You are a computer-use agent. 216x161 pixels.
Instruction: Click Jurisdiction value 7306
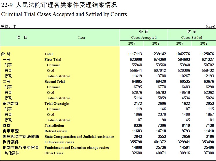point(162,126)
